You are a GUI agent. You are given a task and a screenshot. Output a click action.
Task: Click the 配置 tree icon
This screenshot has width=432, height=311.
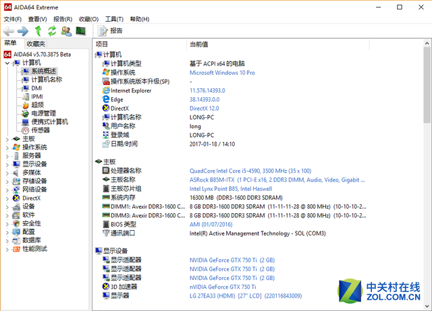(16, 232)
